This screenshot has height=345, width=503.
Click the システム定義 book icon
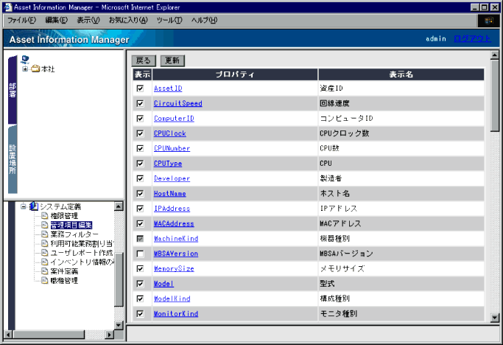pyautogui.click(x=34, y=206)
